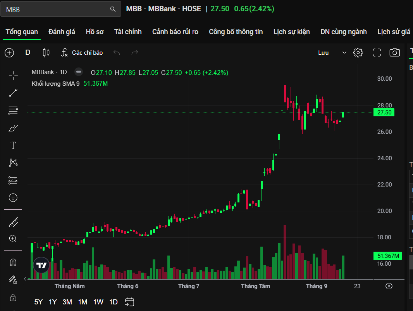Toggle stay in drawing mode pencil-lock
Image resolution: width=413 pixels, height=311 pixels.
tap(13, 280)
